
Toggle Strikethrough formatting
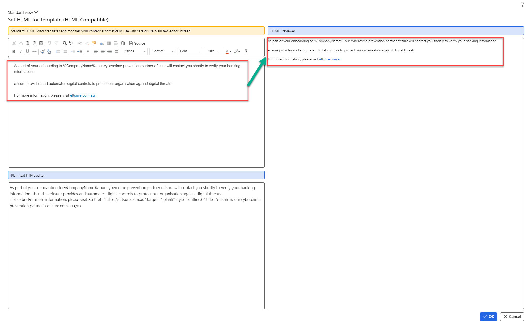[34, 51]
